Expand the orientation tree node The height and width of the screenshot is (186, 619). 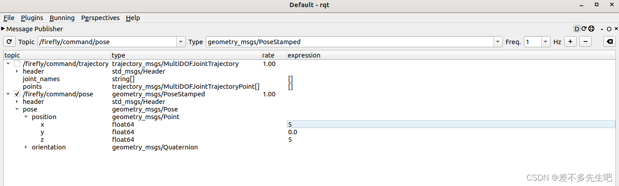pos(26,147)
